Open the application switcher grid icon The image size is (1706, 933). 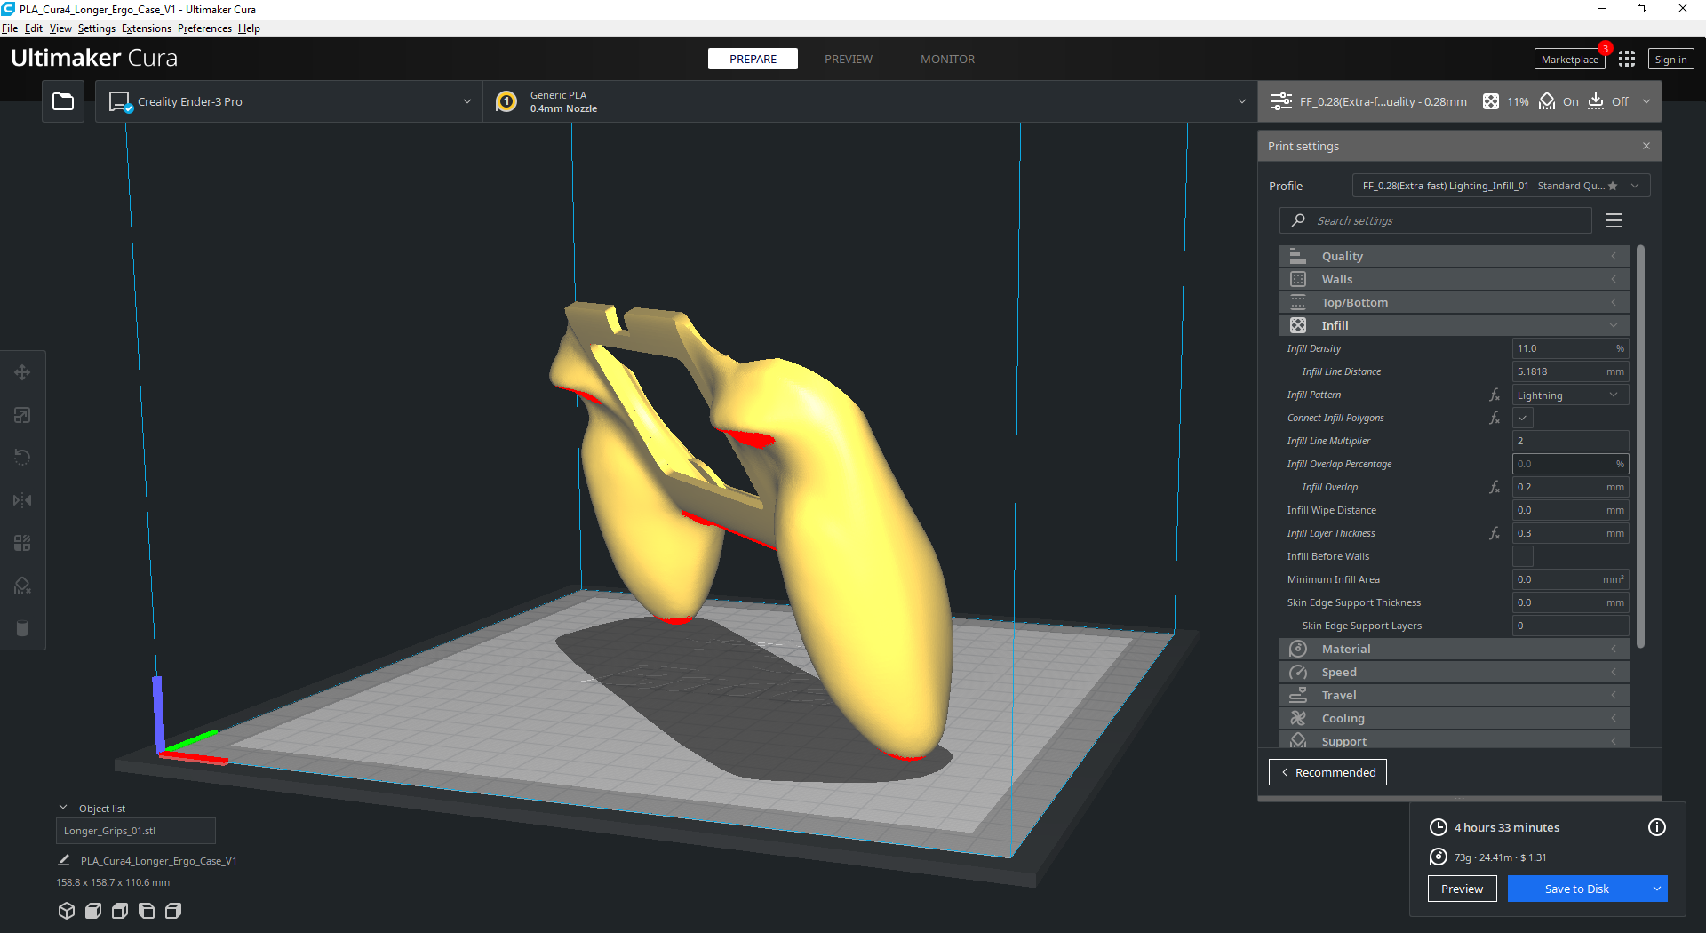tap(1627, 59)
